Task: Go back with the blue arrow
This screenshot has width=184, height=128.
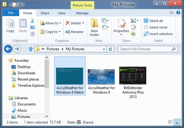Action: click(x=8, y=49)
